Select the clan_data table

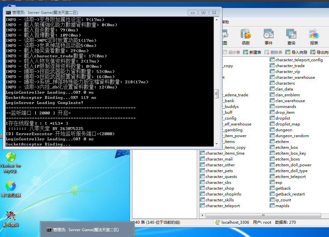281,89
